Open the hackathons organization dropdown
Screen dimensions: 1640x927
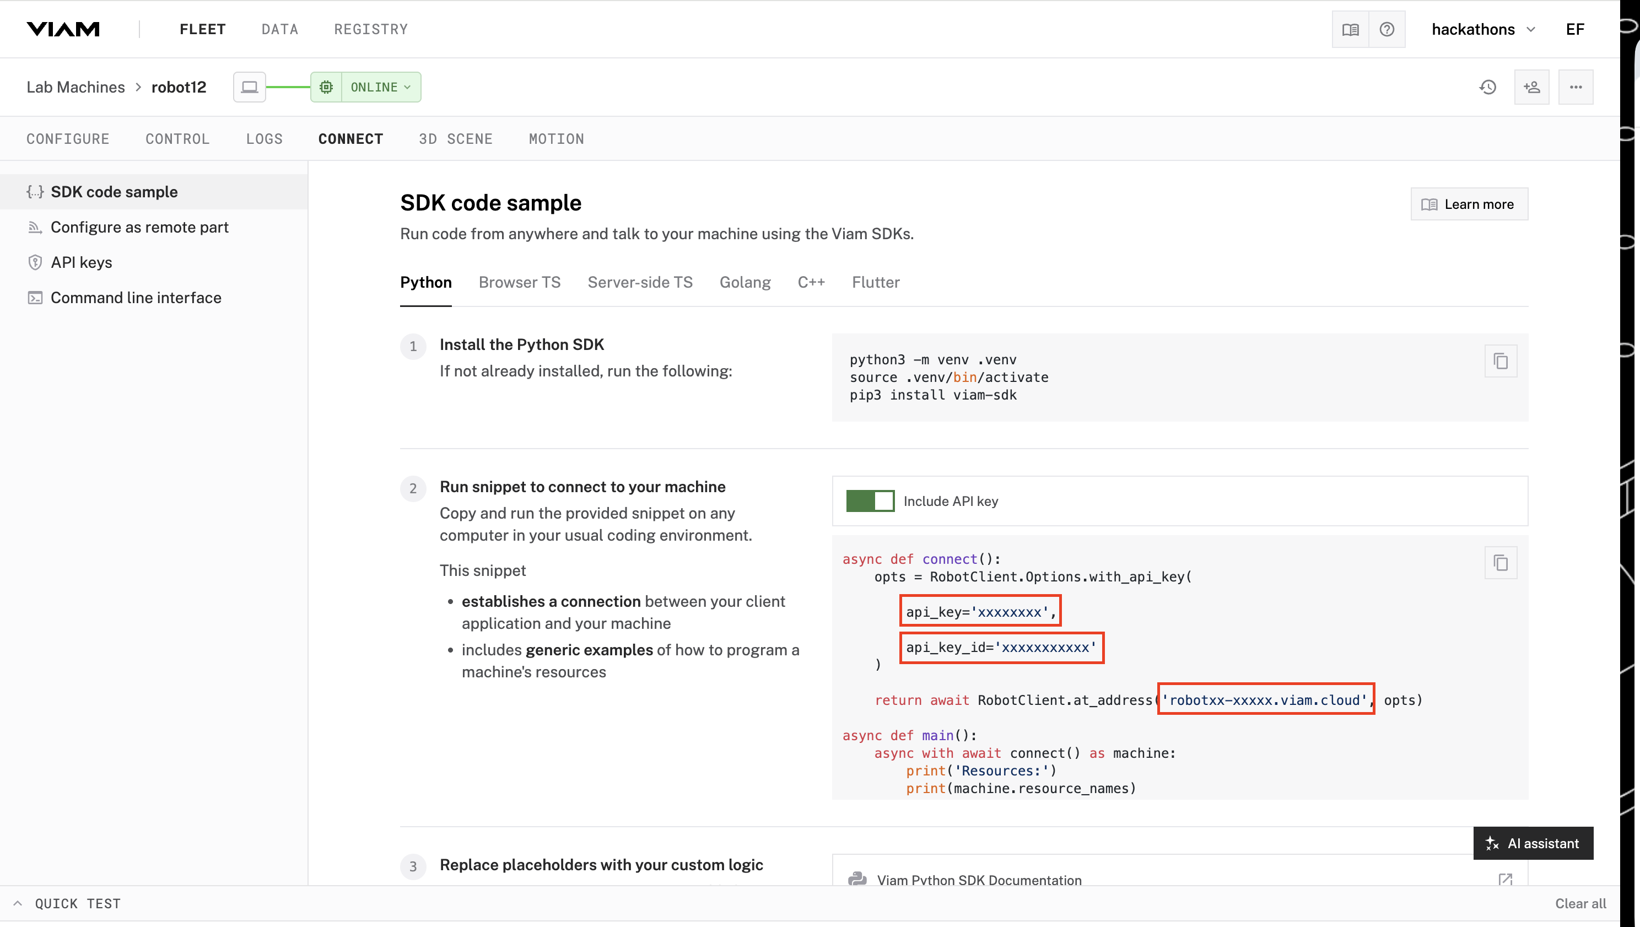pos(1483,29)
